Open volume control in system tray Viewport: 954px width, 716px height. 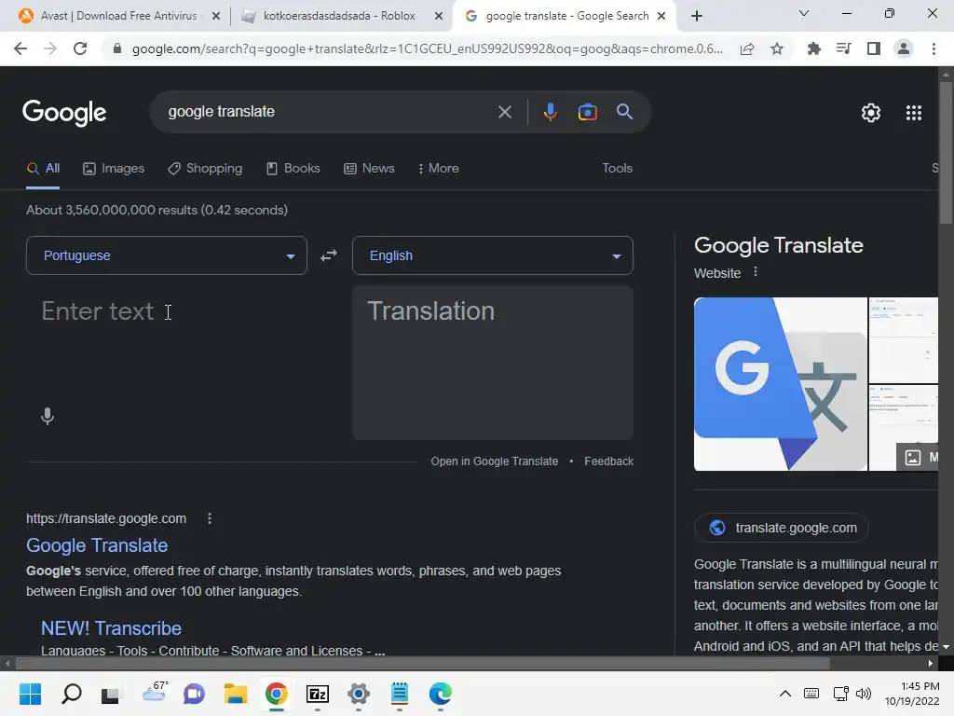[x=863, y=694]
